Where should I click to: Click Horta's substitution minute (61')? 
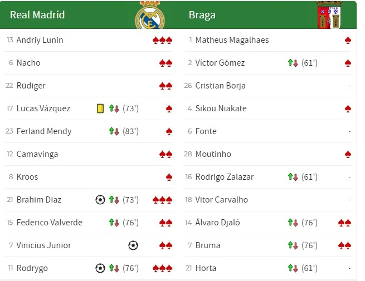pyautogui.click(x=309, y=268)
